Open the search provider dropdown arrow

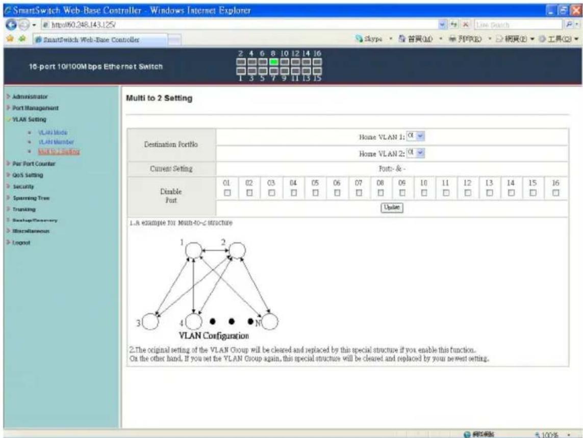577,24
